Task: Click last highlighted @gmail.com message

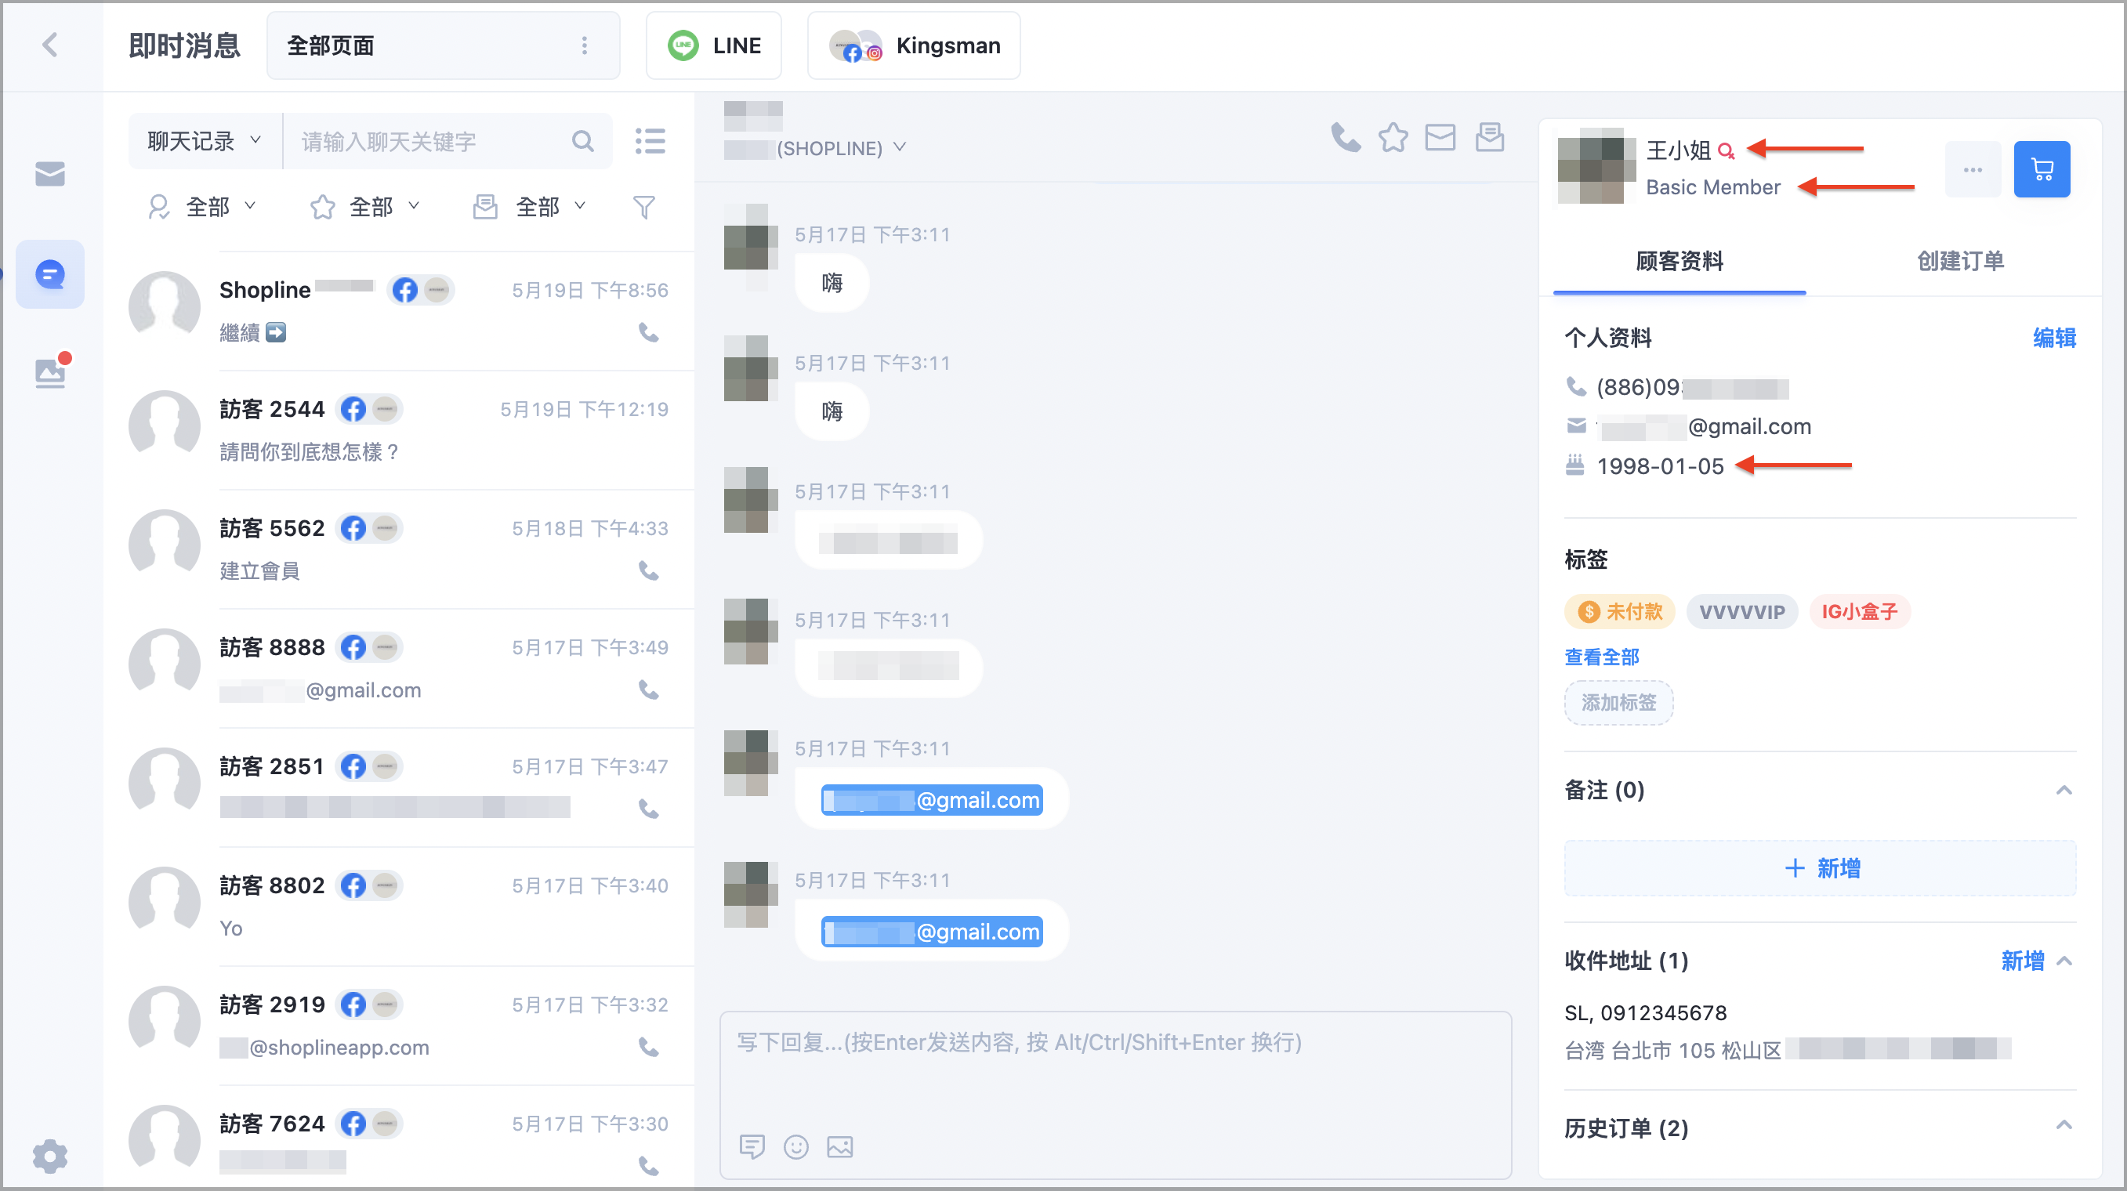Action: (x=931, y=931)
